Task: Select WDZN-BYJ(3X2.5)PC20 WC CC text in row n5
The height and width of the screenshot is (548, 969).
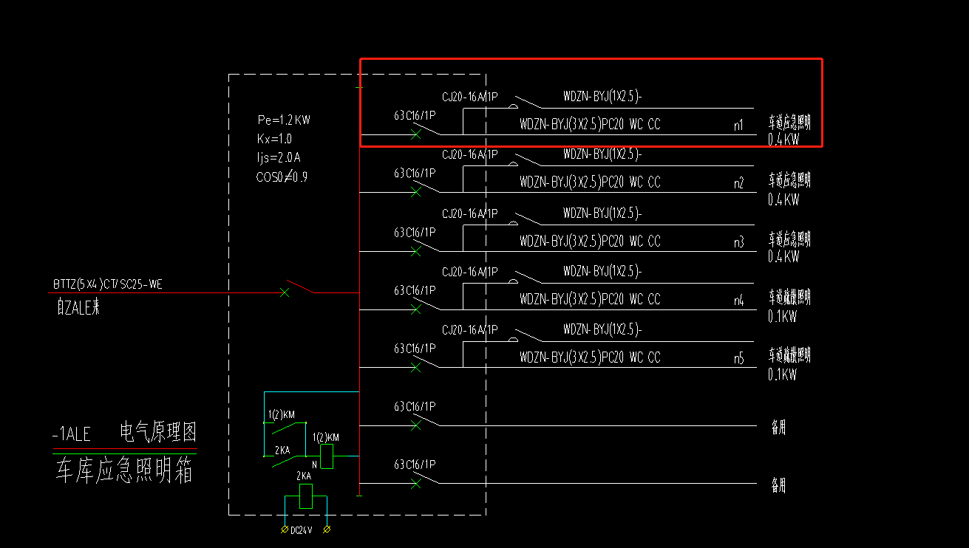Action: (x=590, y=357)
